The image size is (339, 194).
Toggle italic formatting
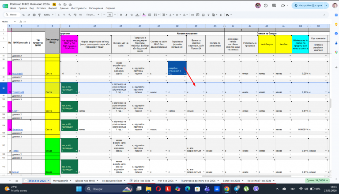(127, 15)
